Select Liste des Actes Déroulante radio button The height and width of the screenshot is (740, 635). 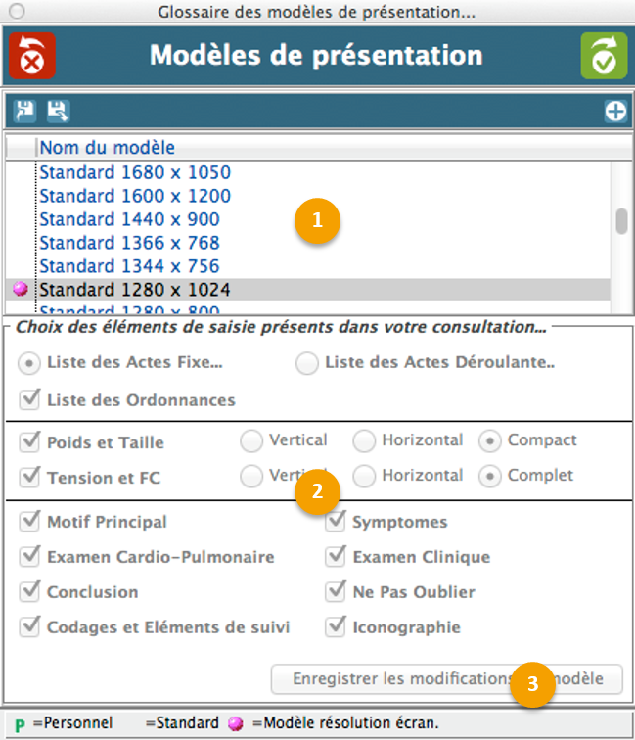[x=307, y=363]
